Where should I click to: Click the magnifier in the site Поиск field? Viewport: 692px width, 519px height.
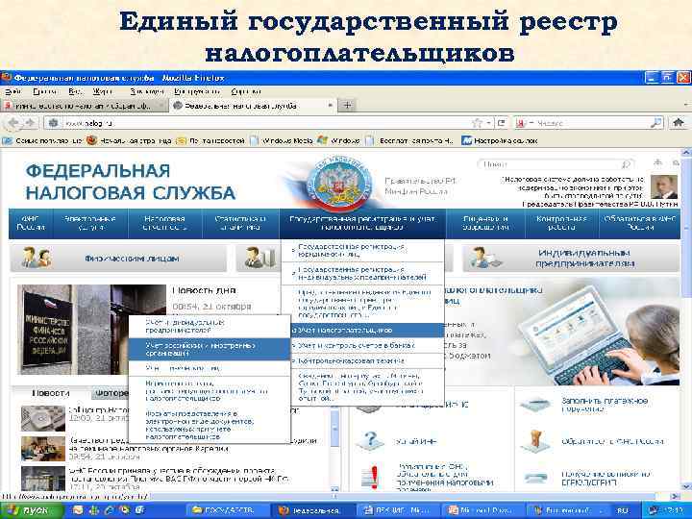pyautogui.click(x=626, y=164)
